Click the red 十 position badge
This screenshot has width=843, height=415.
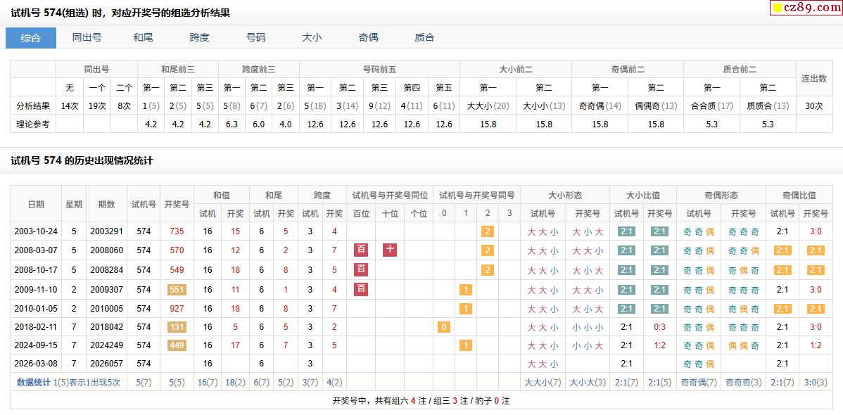[390, 250]
